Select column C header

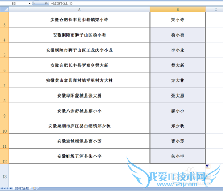(214, 9)
